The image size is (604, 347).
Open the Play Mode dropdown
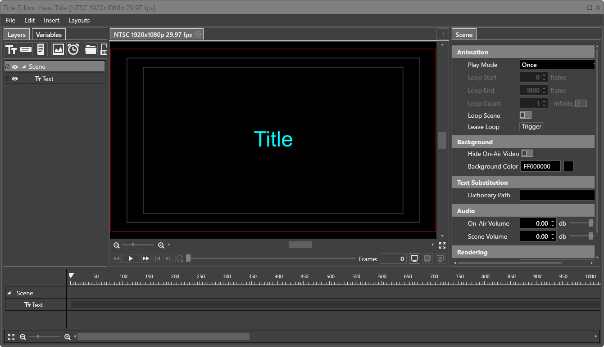click(558, 65)
